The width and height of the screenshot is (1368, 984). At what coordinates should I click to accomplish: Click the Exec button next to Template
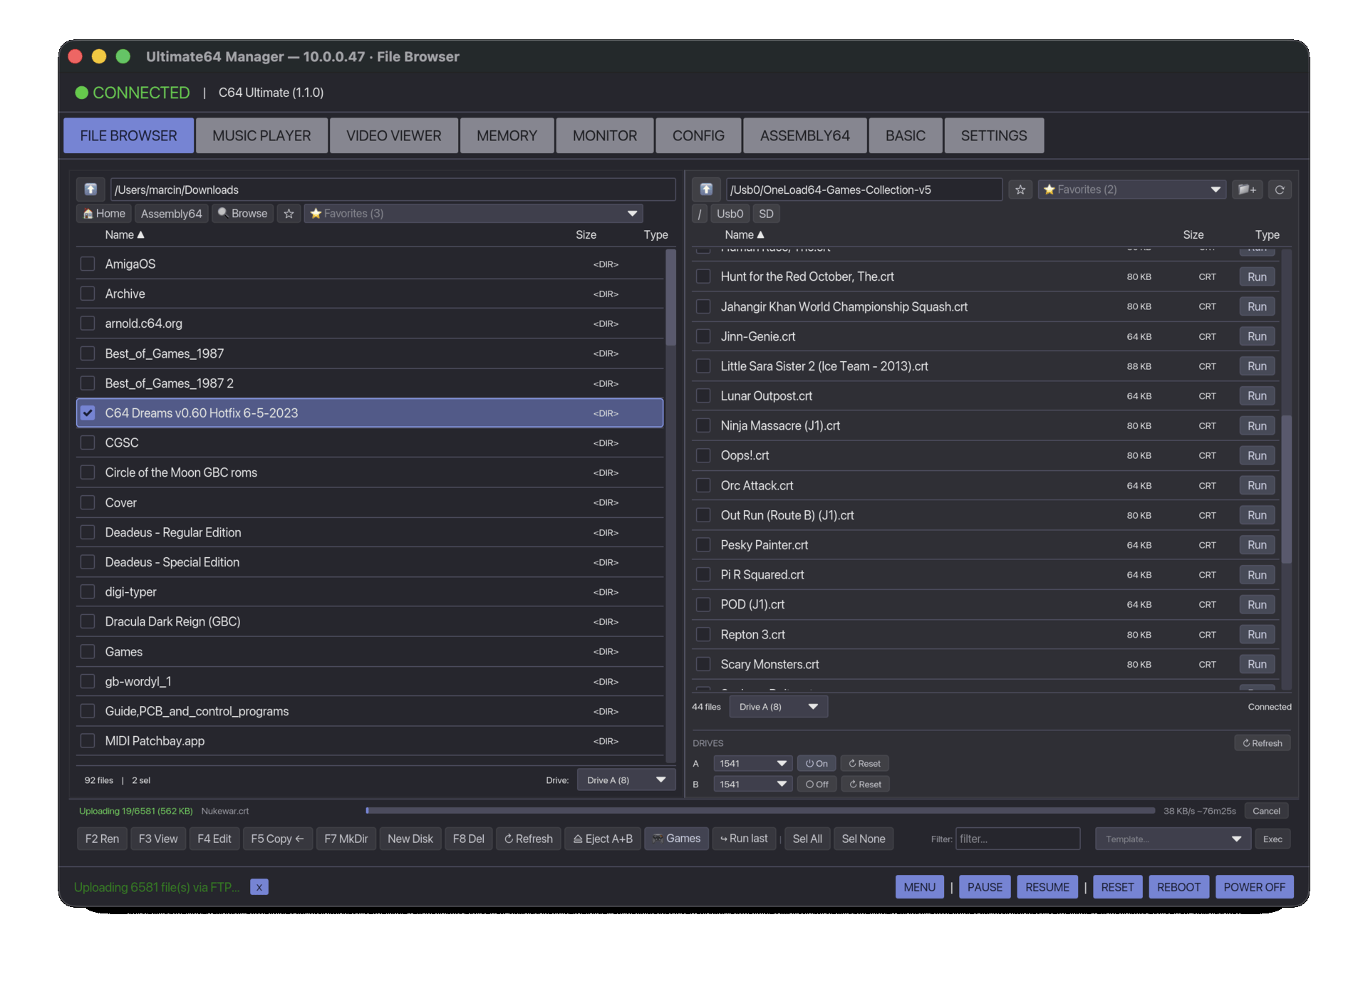pos(1273,839)
